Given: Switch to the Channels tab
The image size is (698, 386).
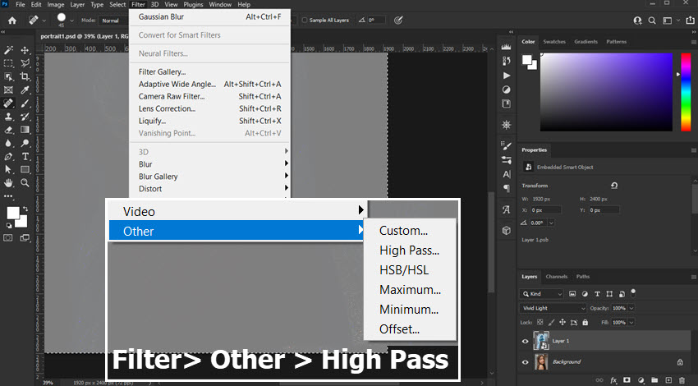Looking at the screenshot, I should point(557,277).
